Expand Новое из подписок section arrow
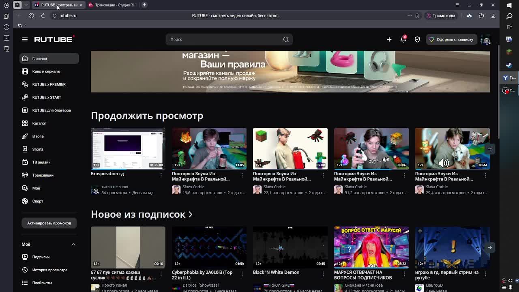This screenshot has height=292, width=519. [x=190, y=215]
